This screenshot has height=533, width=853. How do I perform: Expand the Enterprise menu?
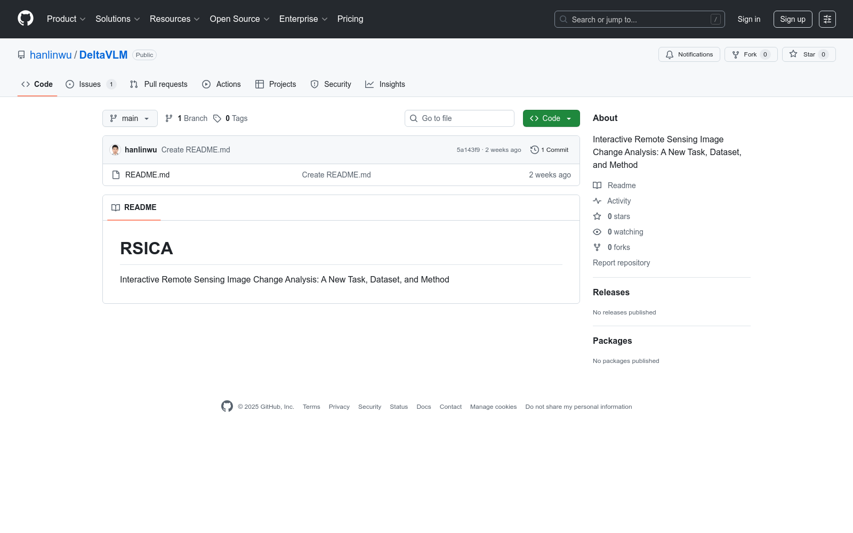303,19
